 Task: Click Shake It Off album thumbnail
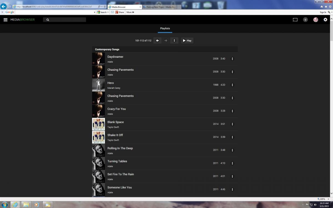(99, 137)
